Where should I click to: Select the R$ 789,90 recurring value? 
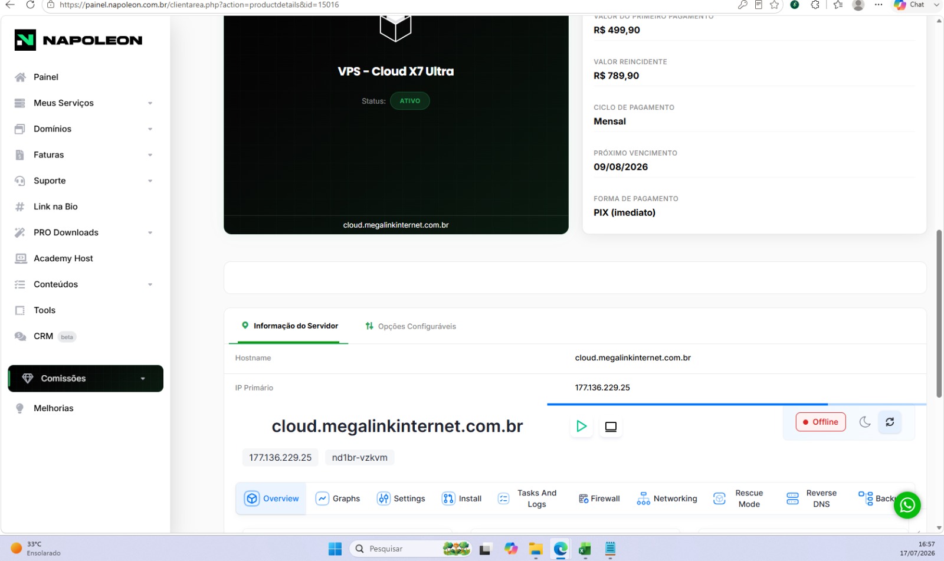point(617,76)
